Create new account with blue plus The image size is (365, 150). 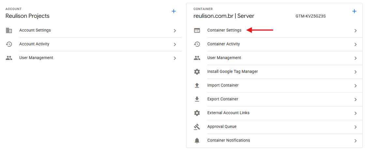point(174,11)
